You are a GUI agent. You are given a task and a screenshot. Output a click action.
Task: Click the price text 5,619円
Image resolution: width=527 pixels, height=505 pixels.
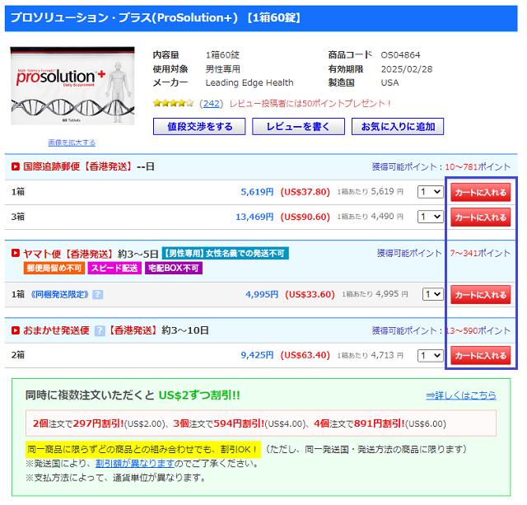(257, 192)
